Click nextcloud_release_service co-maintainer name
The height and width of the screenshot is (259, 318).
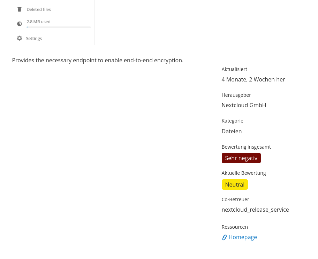click(255, 210)
